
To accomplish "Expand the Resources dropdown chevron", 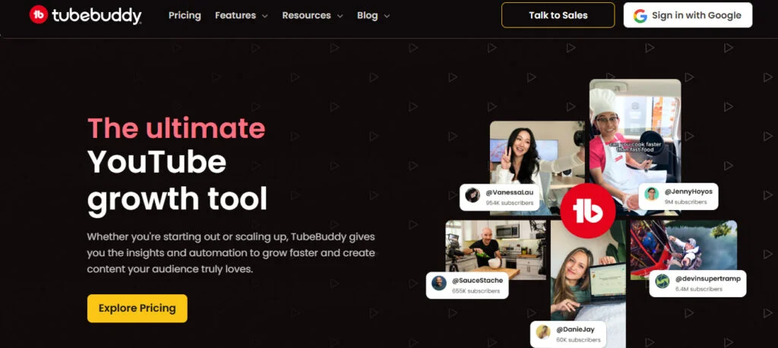I will pyautogui.click(x=340, y=17).
